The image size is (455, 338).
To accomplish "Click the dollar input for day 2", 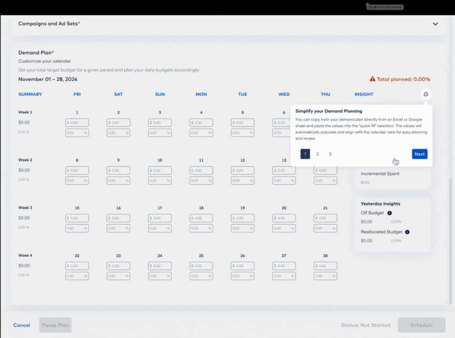I will [x=118, y=123].
